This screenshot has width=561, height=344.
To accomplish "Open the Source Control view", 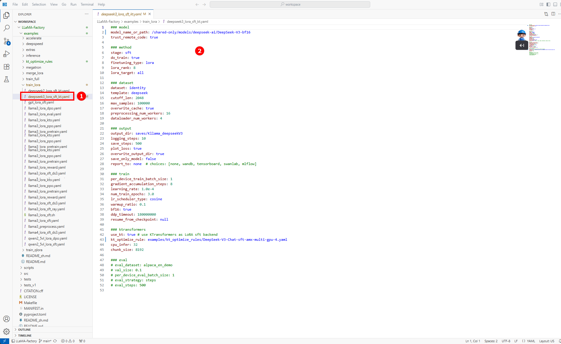I will click(x=7, y=41).
